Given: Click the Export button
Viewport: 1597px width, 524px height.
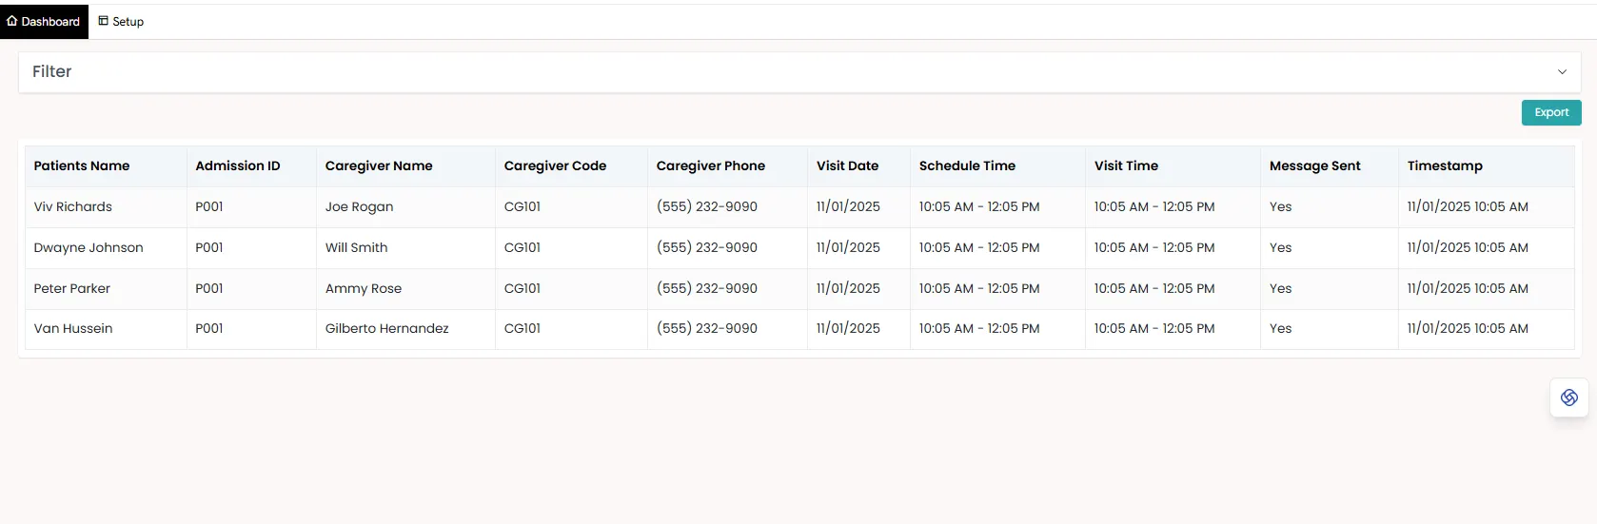Looking at the screenshot, I should (1551, 112).
